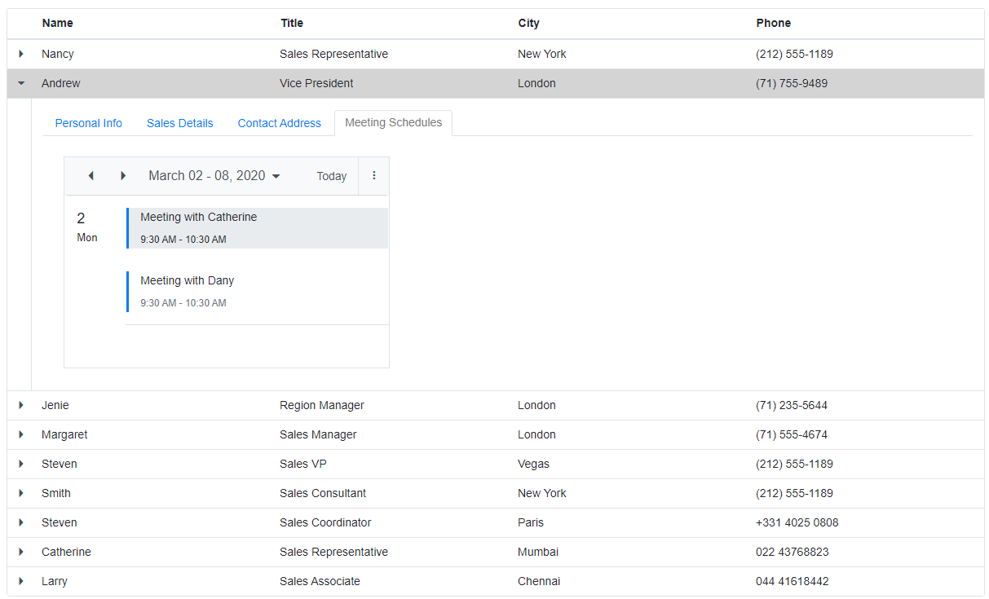Click the Today button

(x=332, y=176)
